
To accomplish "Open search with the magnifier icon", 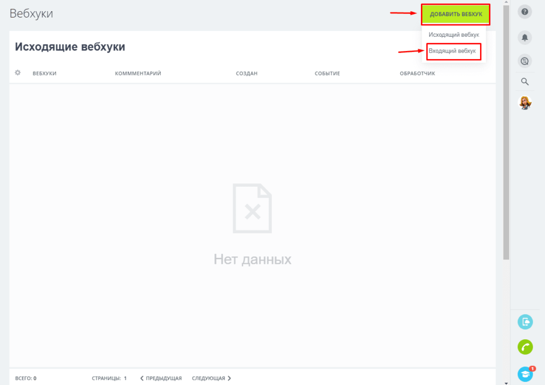I will pos(525,81).
